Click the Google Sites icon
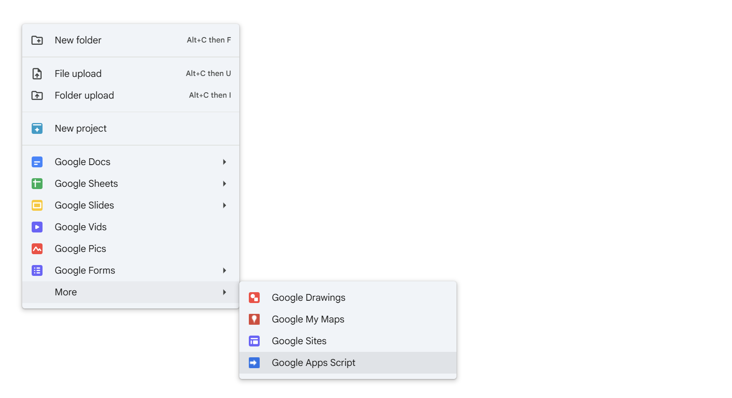This screenshot has height=398, width=732. pos(254,341)
